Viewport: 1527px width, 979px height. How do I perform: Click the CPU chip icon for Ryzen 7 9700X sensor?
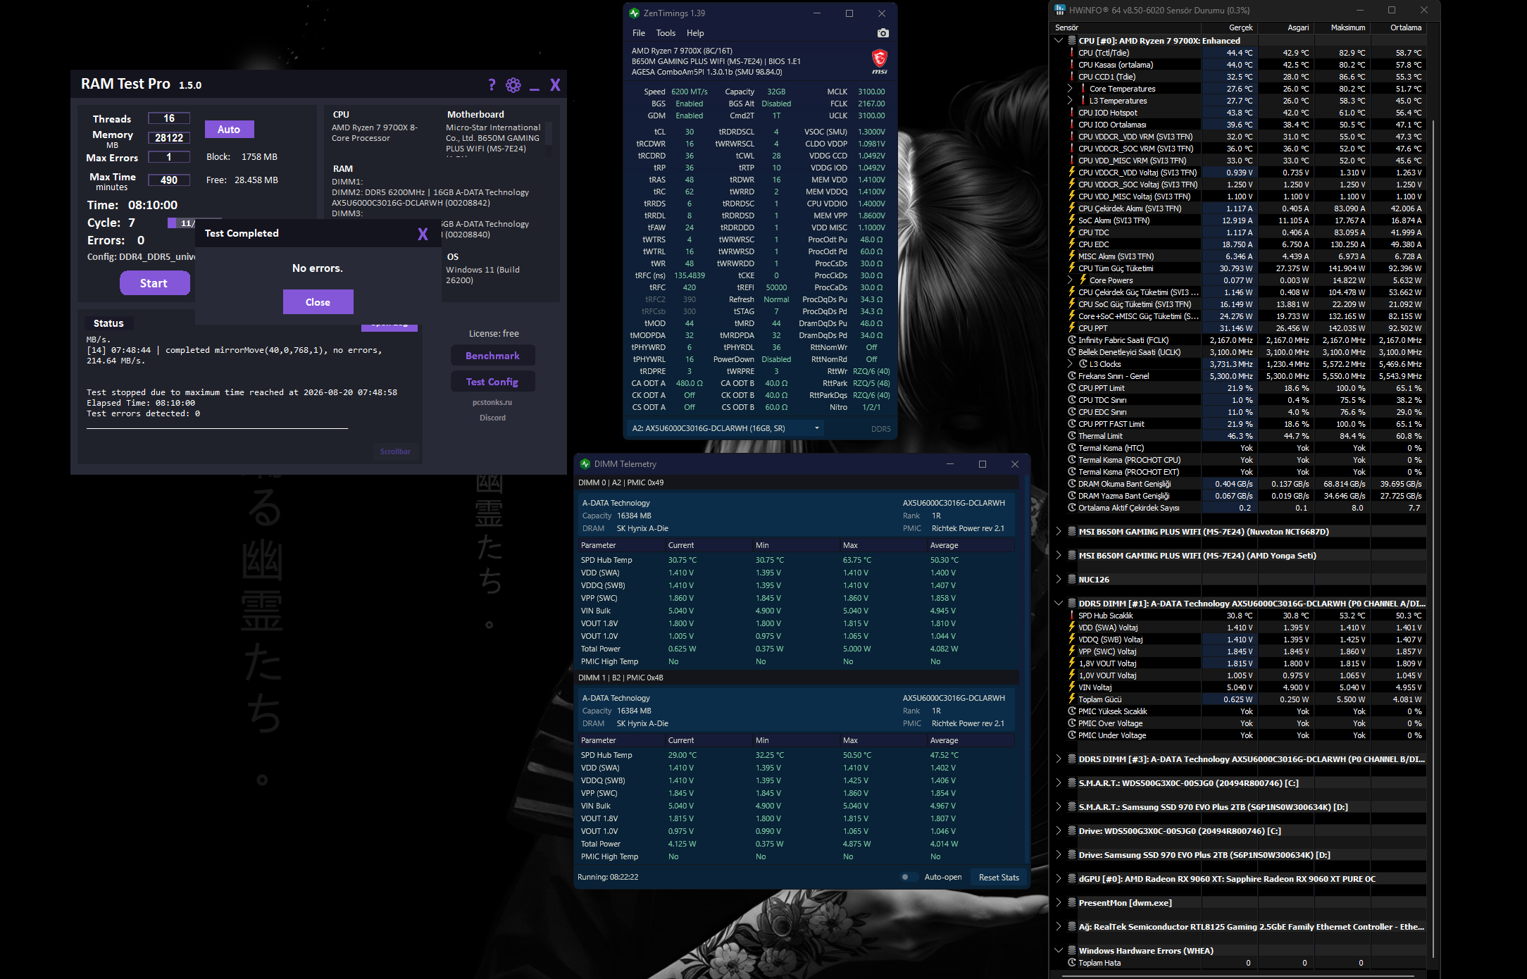pyautogui.click(x=1072, y=41)
